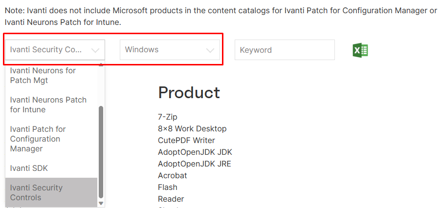Screen dimensions: 441x208
Task: Open the collapsed Ivanti Security Co... dropdown box
Action: click(55, 50)
